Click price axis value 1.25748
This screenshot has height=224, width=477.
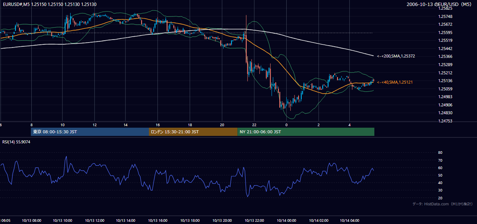(445, 16)
